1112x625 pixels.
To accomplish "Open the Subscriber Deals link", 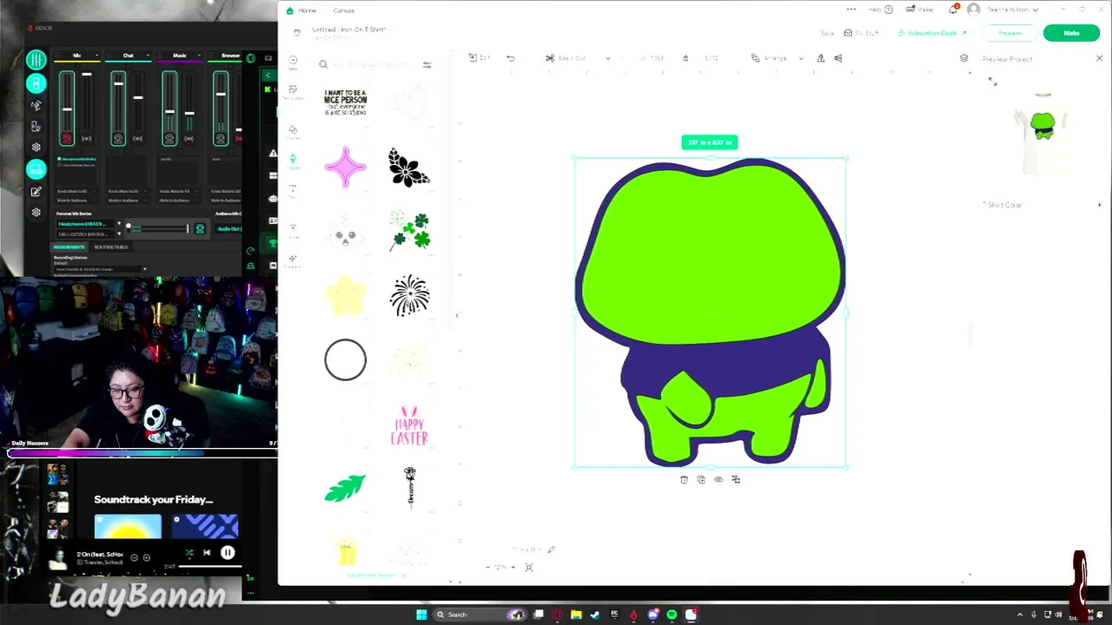I will [x=932, y=33].
